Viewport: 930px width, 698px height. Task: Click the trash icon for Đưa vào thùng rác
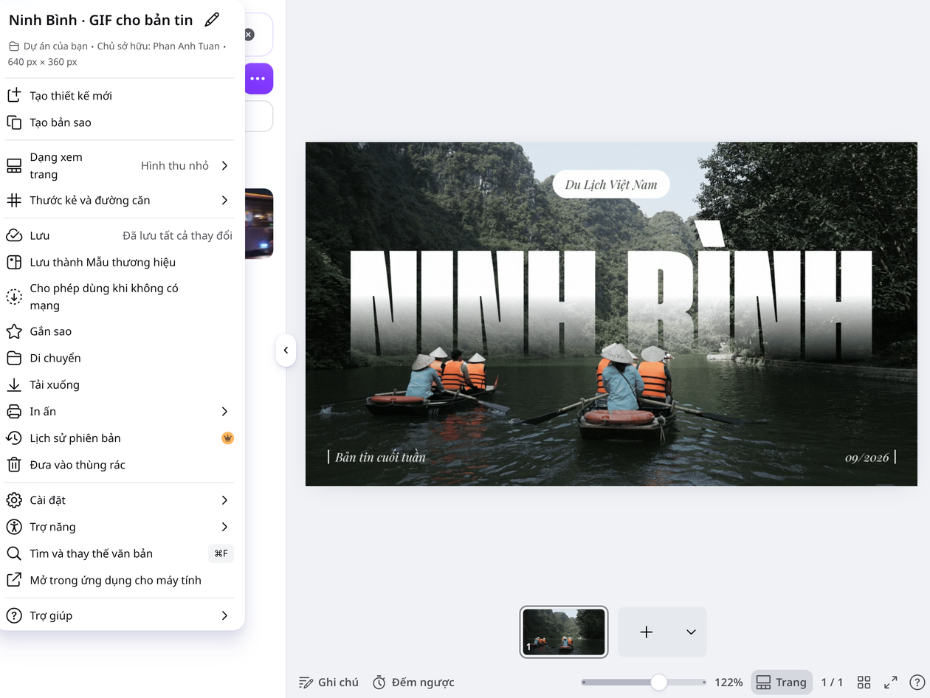[14, 465]
